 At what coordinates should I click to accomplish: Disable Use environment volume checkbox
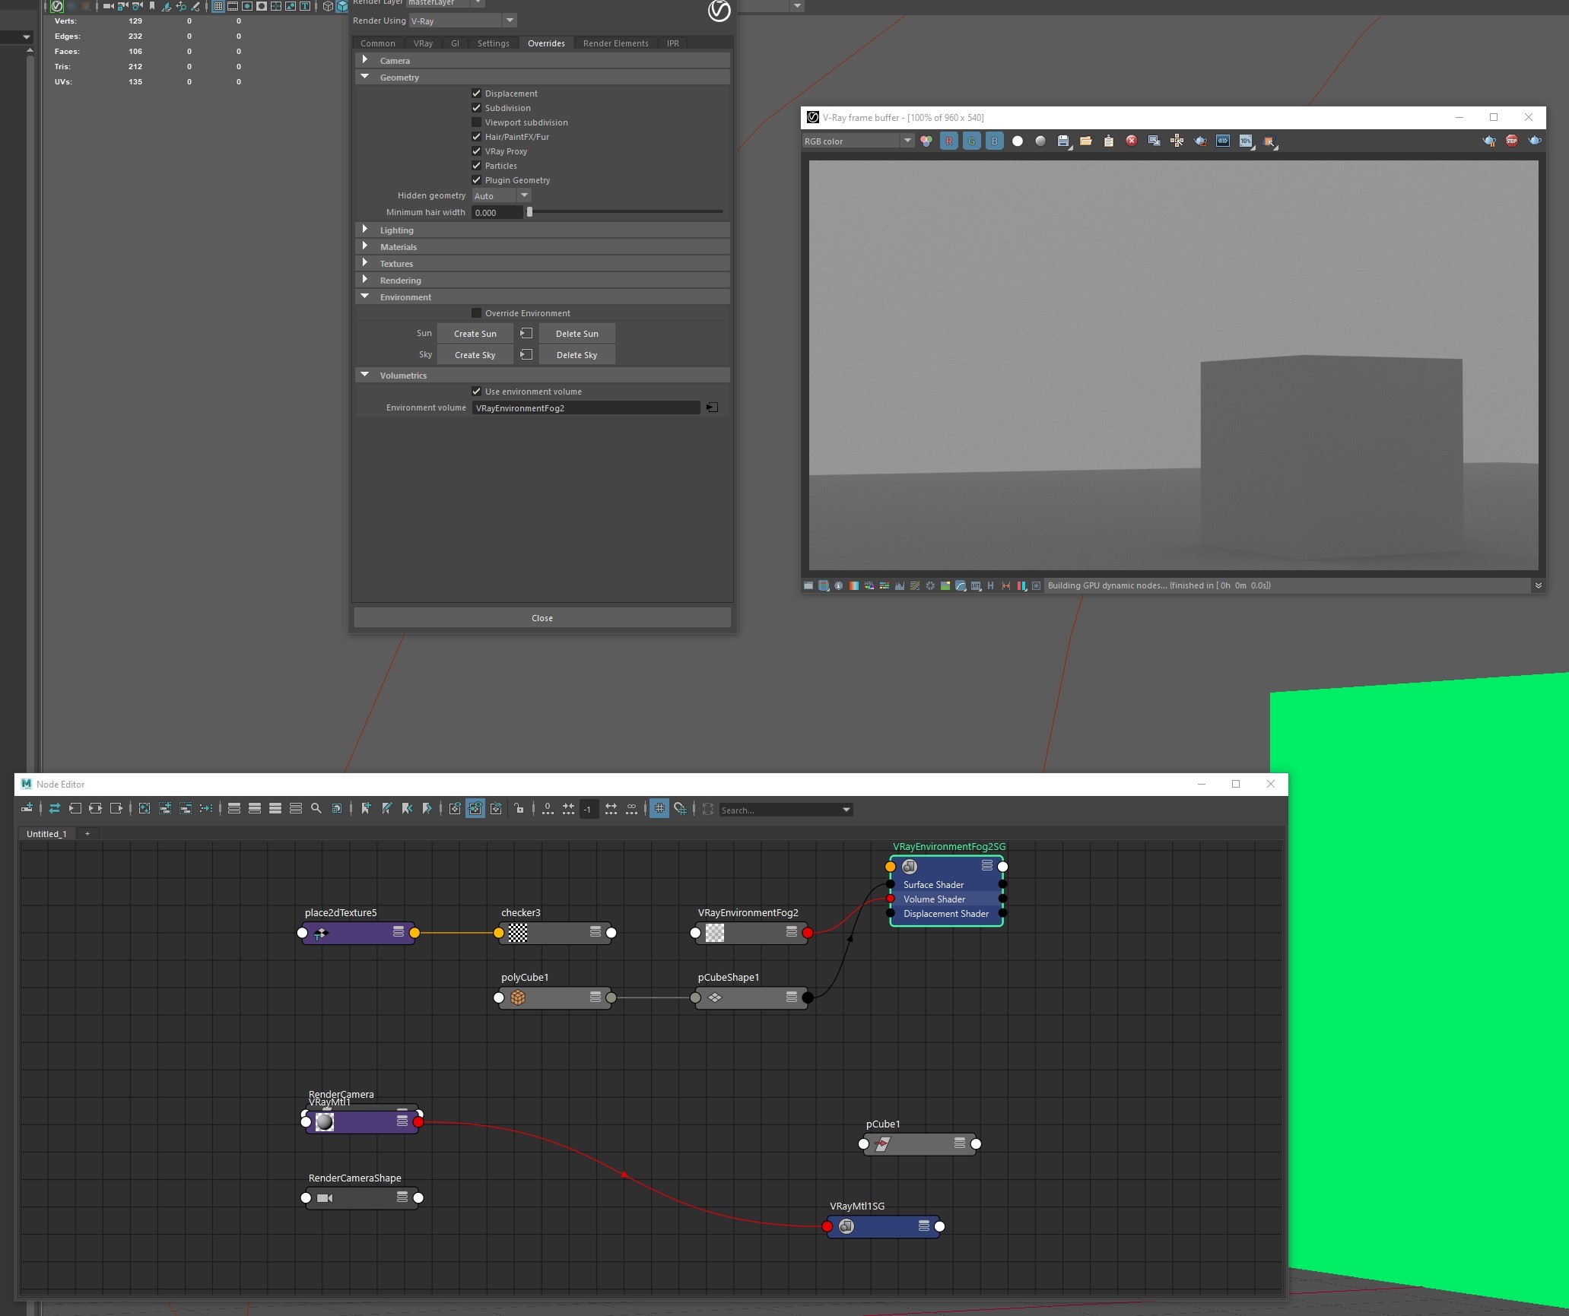476,391
